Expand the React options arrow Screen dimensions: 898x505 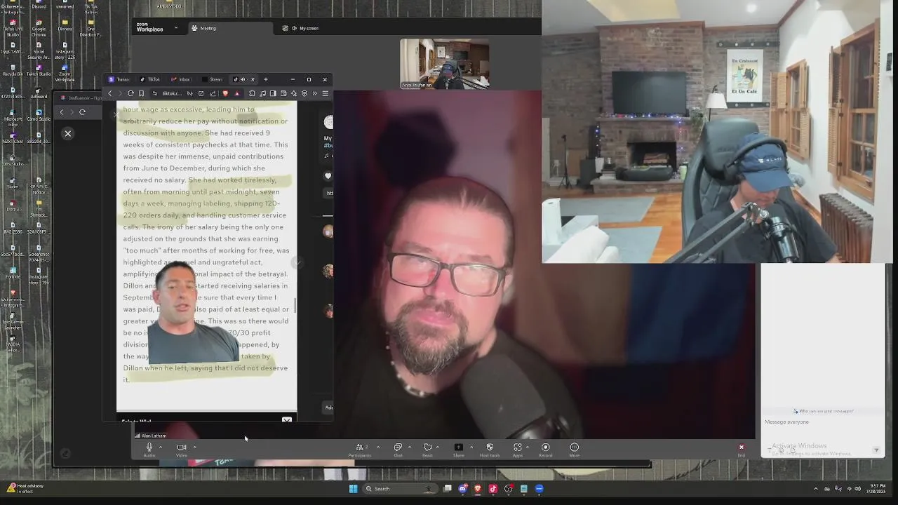click(x=437, y=447)
